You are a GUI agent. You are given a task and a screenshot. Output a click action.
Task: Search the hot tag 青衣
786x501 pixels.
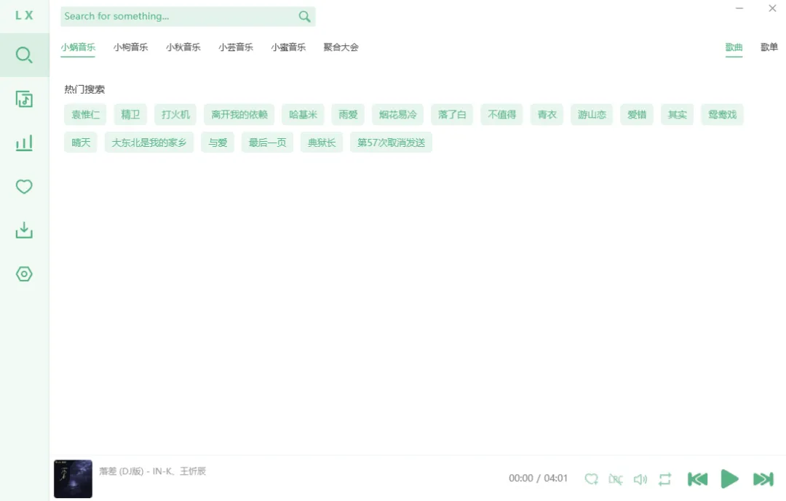point(547,115)
